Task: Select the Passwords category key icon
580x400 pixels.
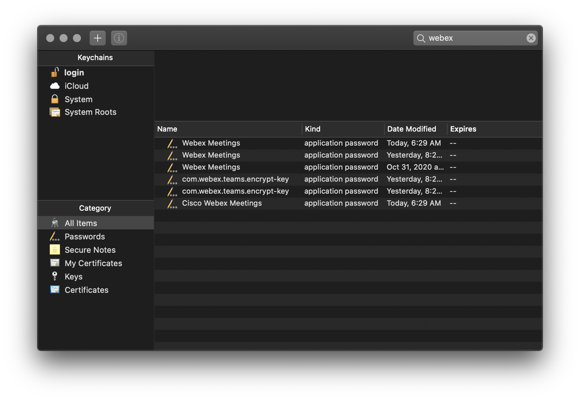Action: point(55,236)
